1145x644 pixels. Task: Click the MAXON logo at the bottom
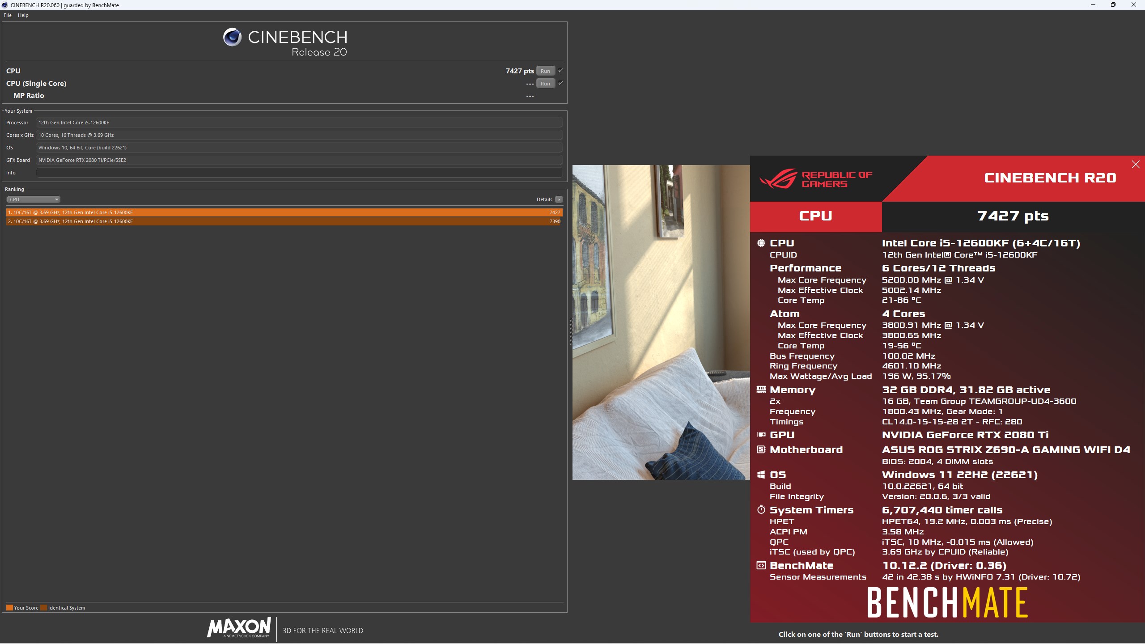[x=239, y=627]
